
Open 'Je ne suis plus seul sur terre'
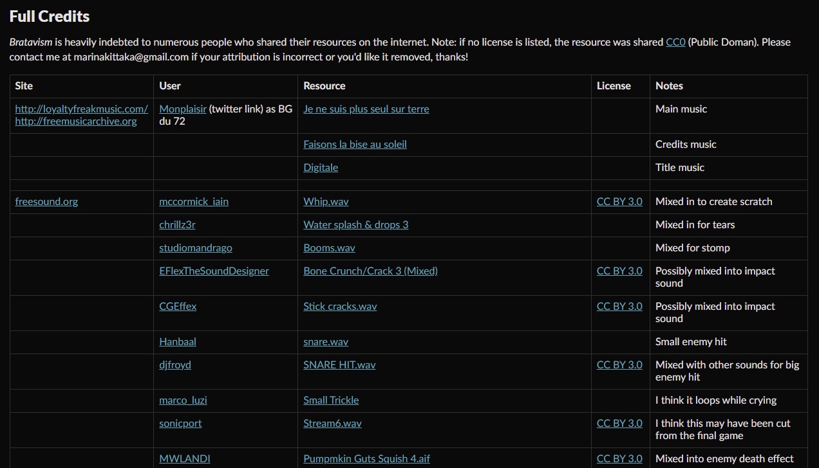pos(366,109)
